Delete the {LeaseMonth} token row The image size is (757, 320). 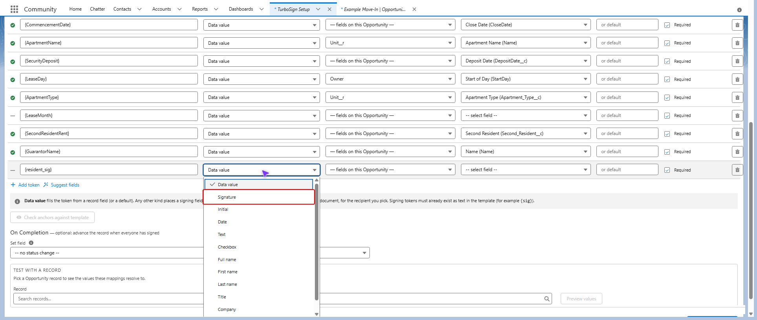click(x=737, y=115)
